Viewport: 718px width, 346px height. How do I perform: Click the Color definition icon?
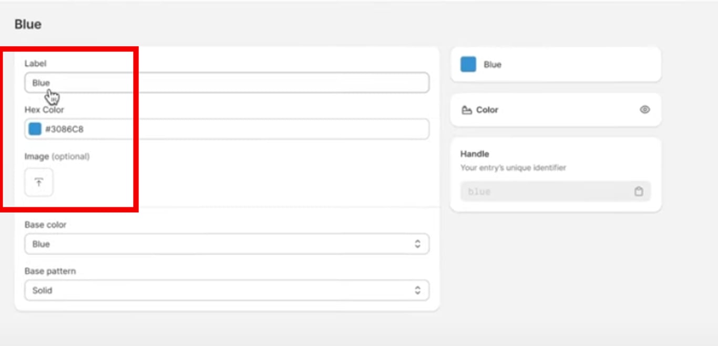coord(466,110)
